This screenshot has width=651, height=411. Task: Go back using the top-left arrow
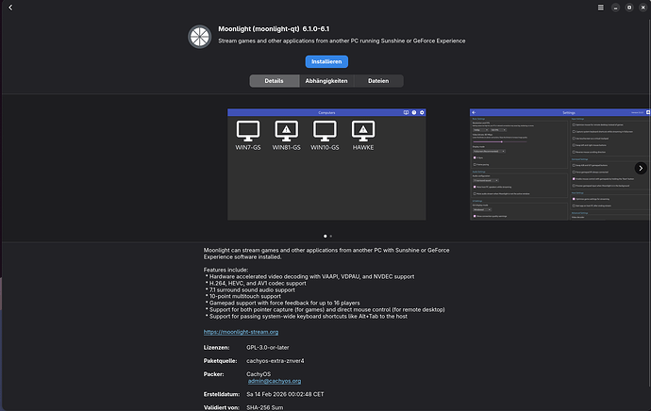[x=10, y=8]
